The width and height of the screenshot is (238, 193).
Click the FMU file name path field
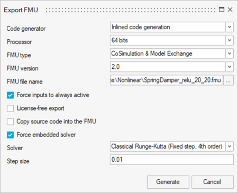click(167, 80)
